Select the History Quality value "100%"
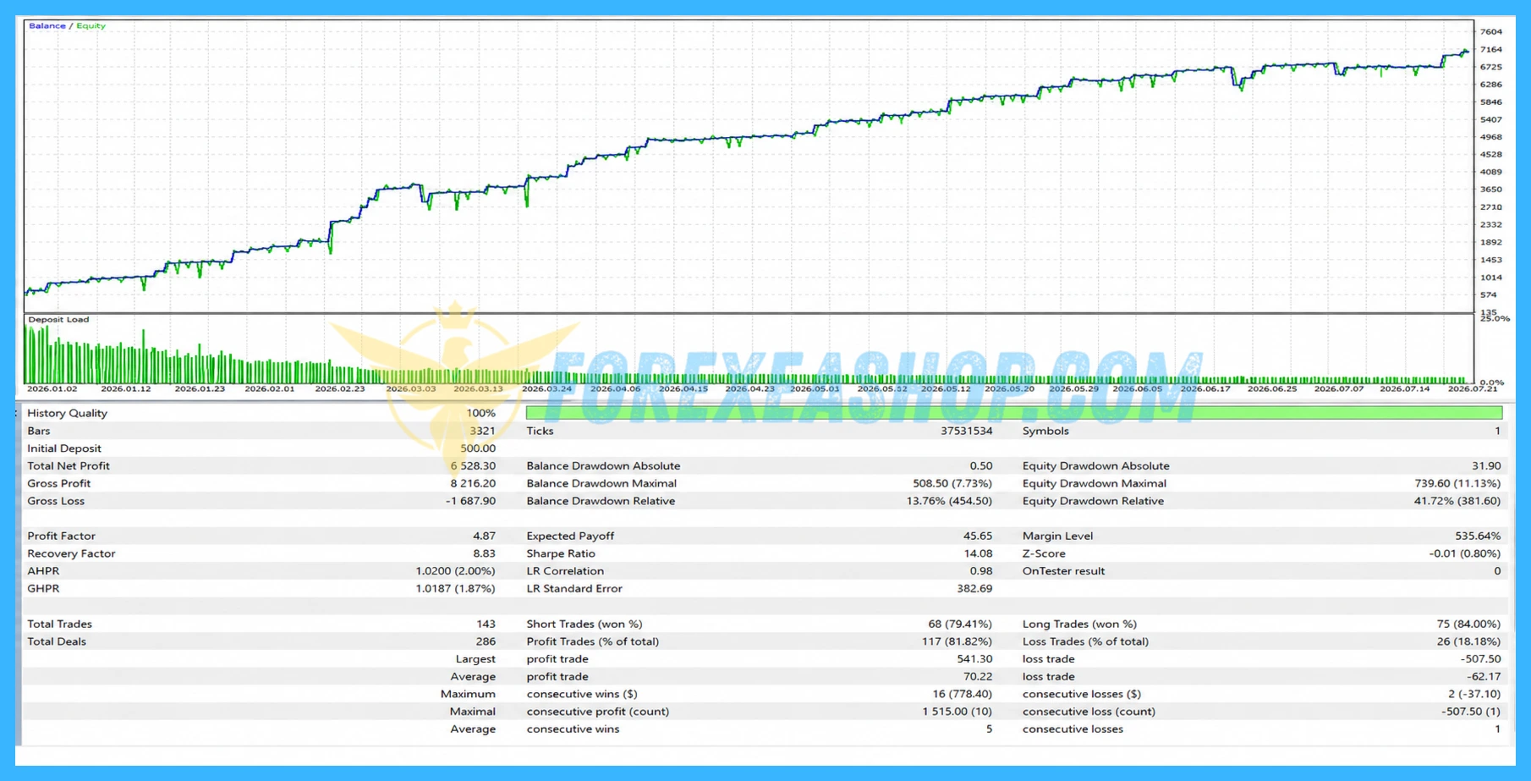 click(480, 413)
